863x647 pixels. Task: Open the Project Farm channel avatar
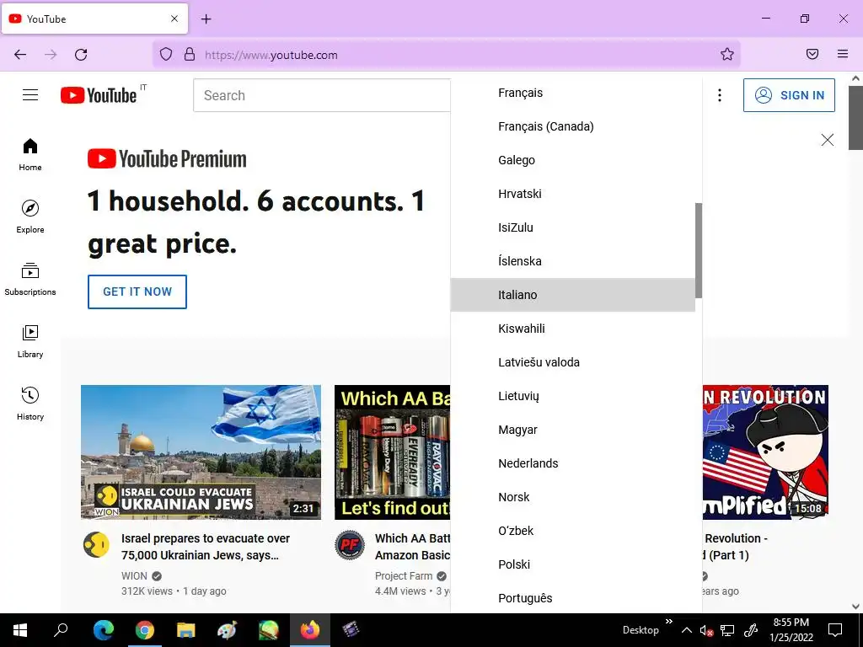350,545
